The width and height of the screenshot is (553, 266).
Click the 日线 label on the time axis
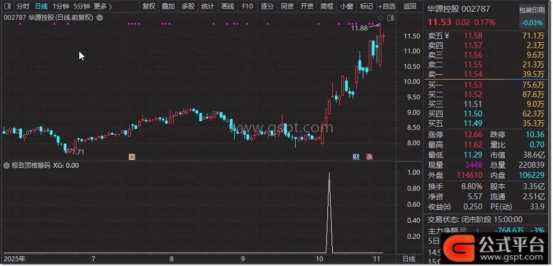click(x=408, y=259)
